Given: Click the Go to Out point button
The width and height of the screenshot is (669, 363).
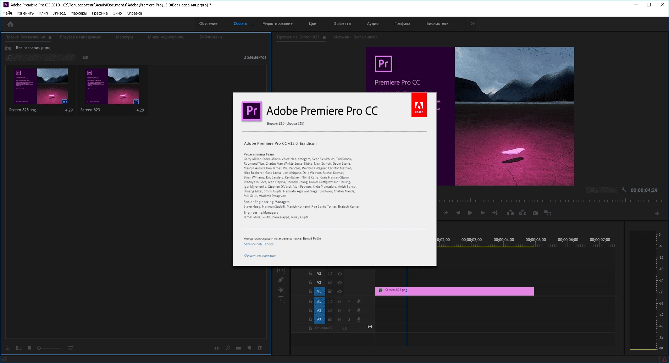Looking at the screenshot, I should (x=495, y=213).
